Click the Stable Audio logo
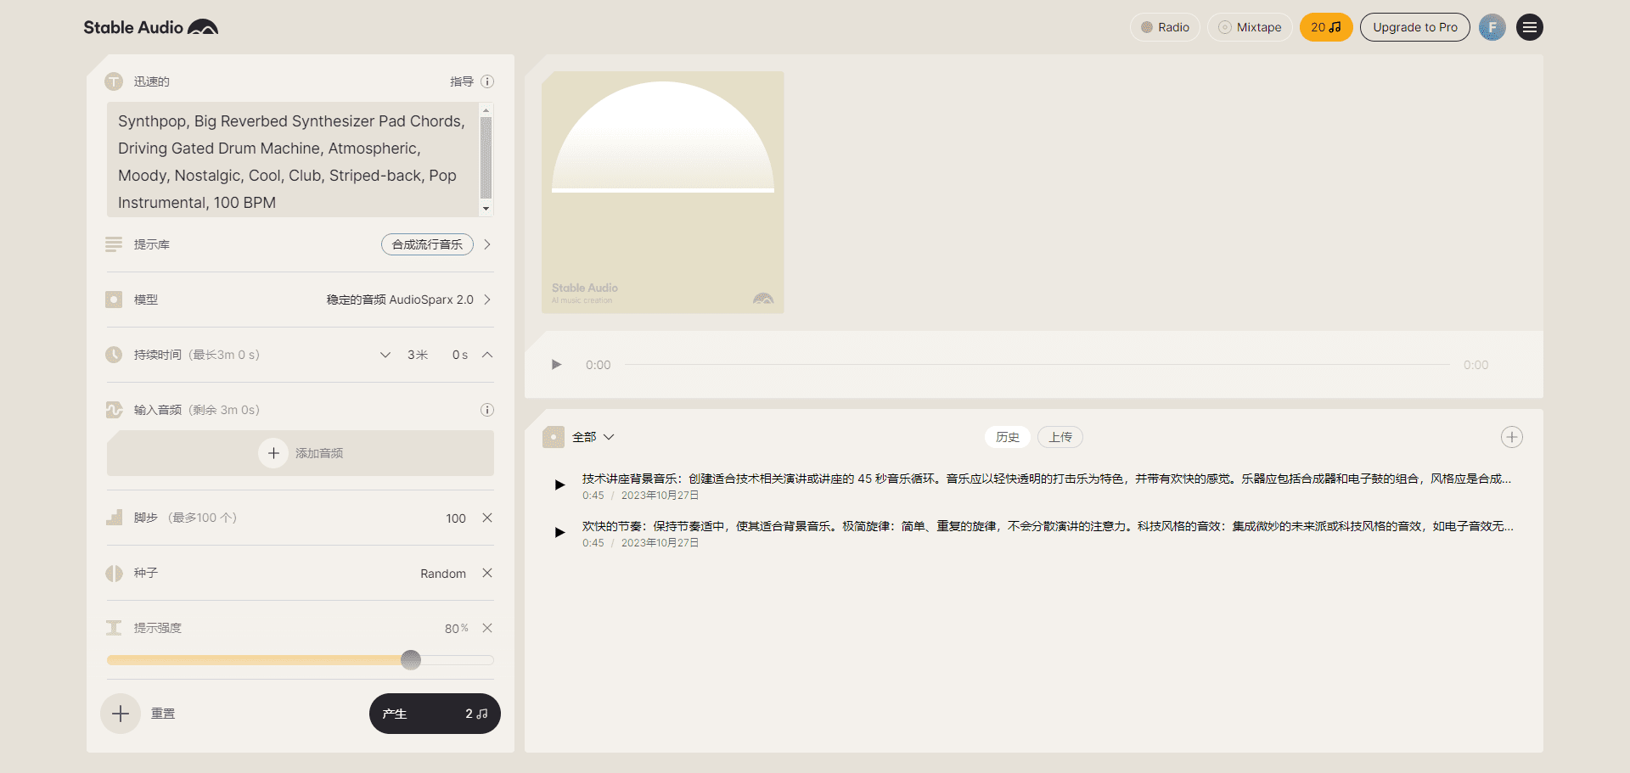 (151, 27)
